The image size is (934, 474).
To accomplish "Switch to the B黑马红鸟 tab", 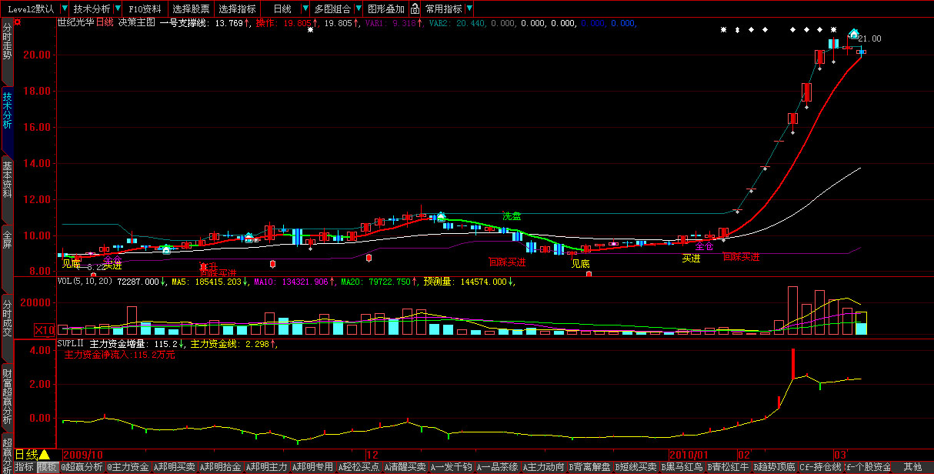I will [682, 467].
